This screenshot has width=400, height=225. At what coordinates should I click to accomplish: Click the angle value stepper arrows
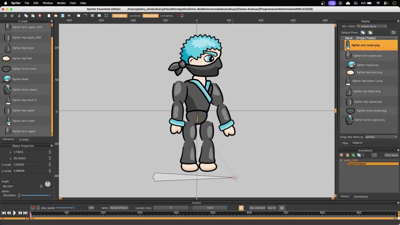pyautogui.click(x=41, y=186)
